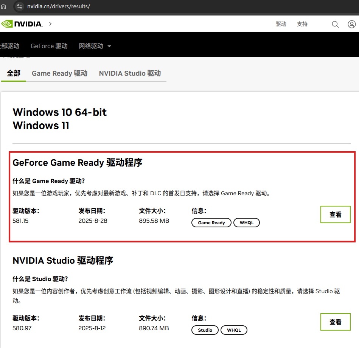Click the release date 2025-8-28
Image resolution: width=359 pixels, height=348 pixels.
tap(93, 221)
